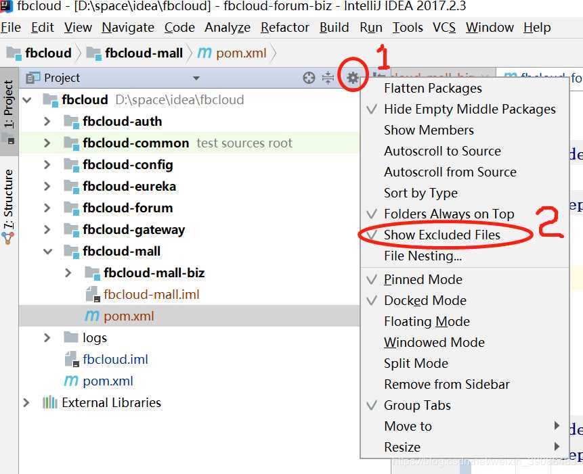The image size is (583, 474).
Task: Click the scroll-from-source crosshair icon
Action: pos(309,78)
